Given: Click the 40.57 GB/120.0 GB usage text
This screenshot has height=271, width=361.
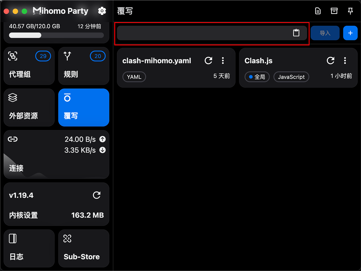Looking at the screenshot, I should coord(35,26).
